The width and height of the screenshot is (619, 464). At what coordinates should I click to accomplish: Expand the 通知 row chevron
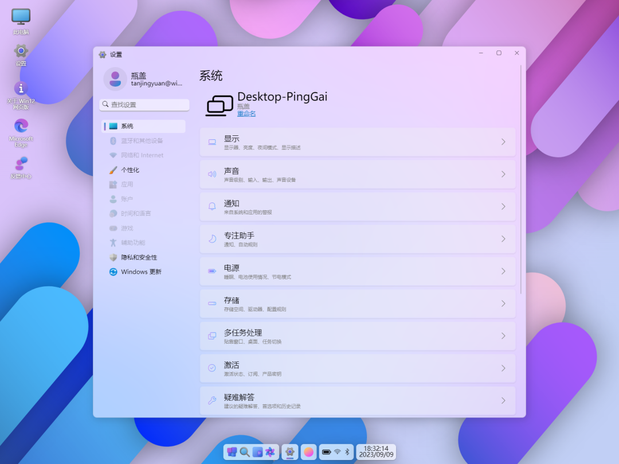click(x=503, y=206)
